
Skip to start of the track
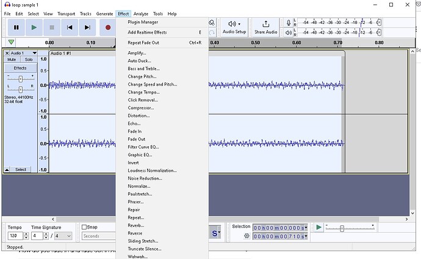pyautogui.click(x=70, y=27)
